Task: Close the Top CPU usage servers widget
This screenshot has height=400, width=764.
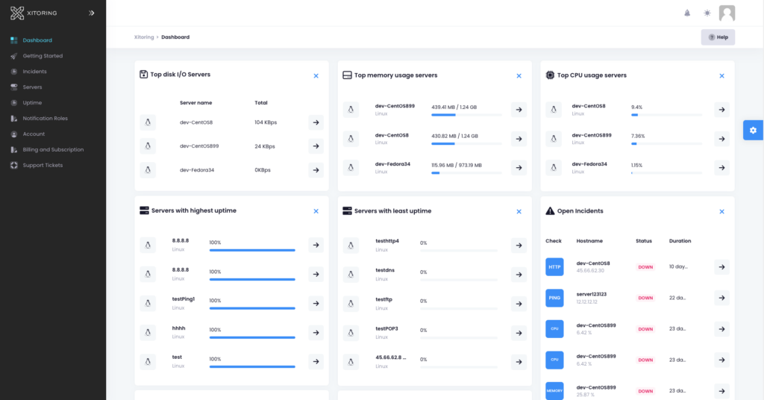Action: [722, 76]
